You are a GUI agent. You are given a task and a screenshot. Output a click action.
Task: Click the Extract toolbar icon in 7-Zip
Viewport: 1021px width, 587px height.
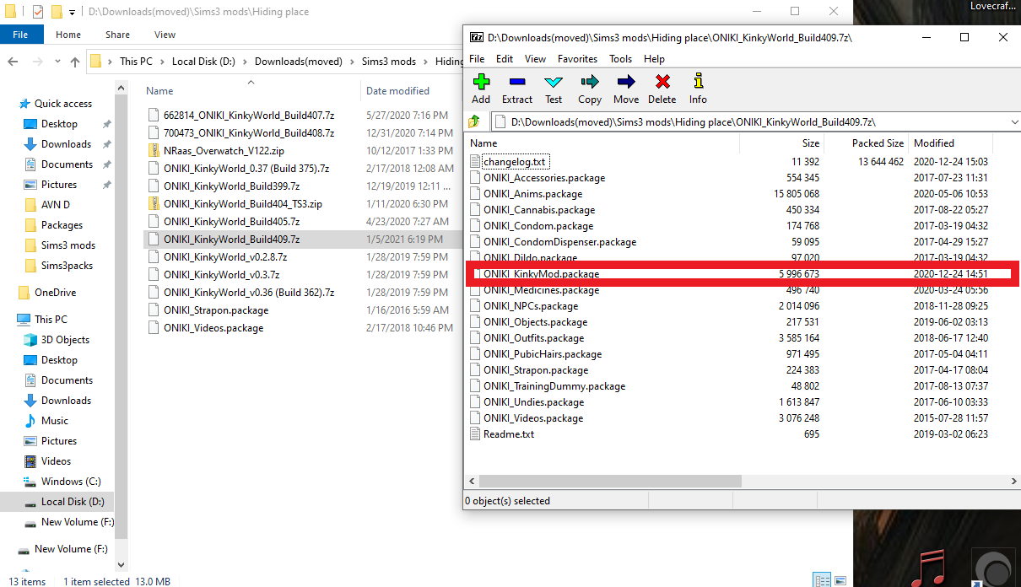[517, 89]
